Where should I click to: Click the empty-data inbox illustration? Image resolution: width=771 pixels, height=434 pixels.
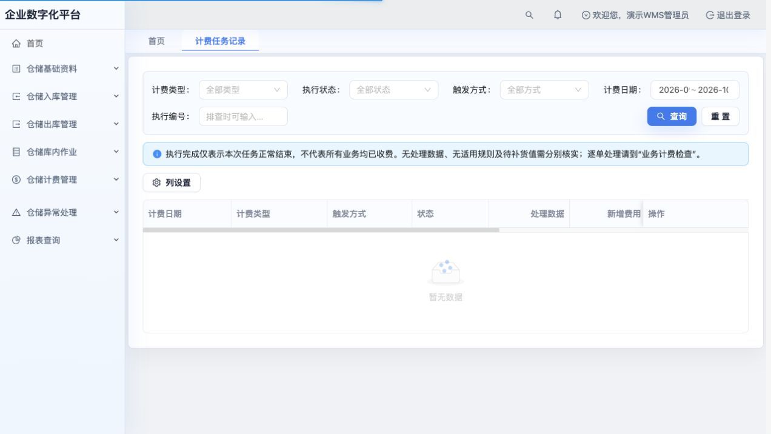[446, 273]
